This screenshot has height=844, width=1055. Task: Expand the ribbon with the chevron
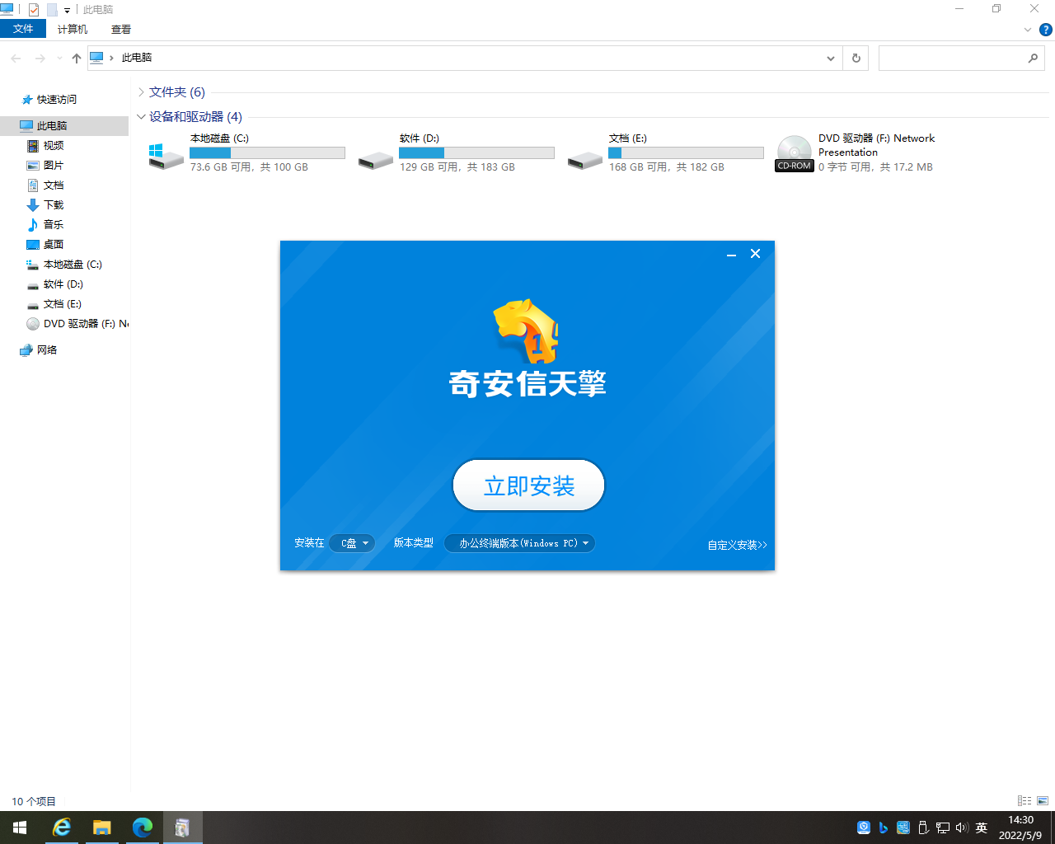[1027, 30]
